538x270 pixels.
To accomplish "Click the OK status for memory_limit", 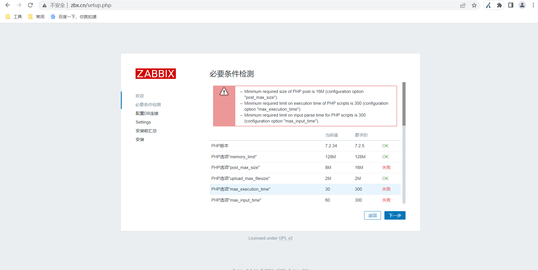I will point(385,157).
